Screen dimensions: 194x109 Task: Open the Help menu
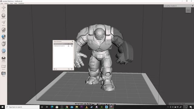point(15,3)
